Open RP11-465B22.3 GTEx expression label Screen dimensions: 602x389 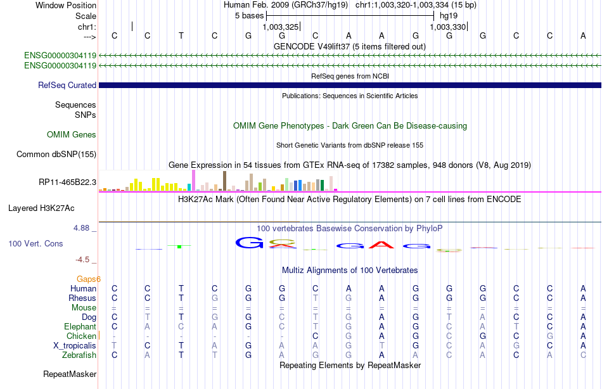(x=68, y=182)
